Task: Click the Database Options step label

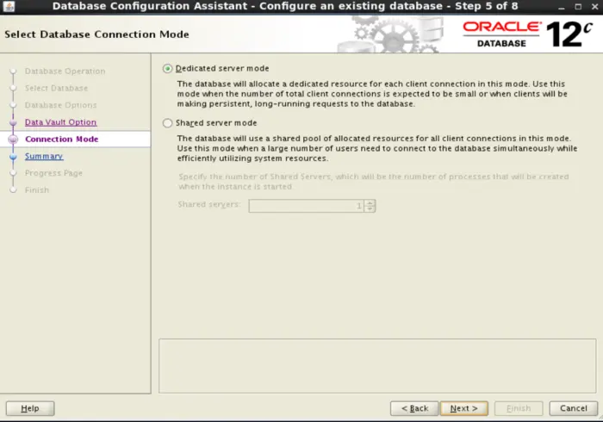Action: (61, 105)
